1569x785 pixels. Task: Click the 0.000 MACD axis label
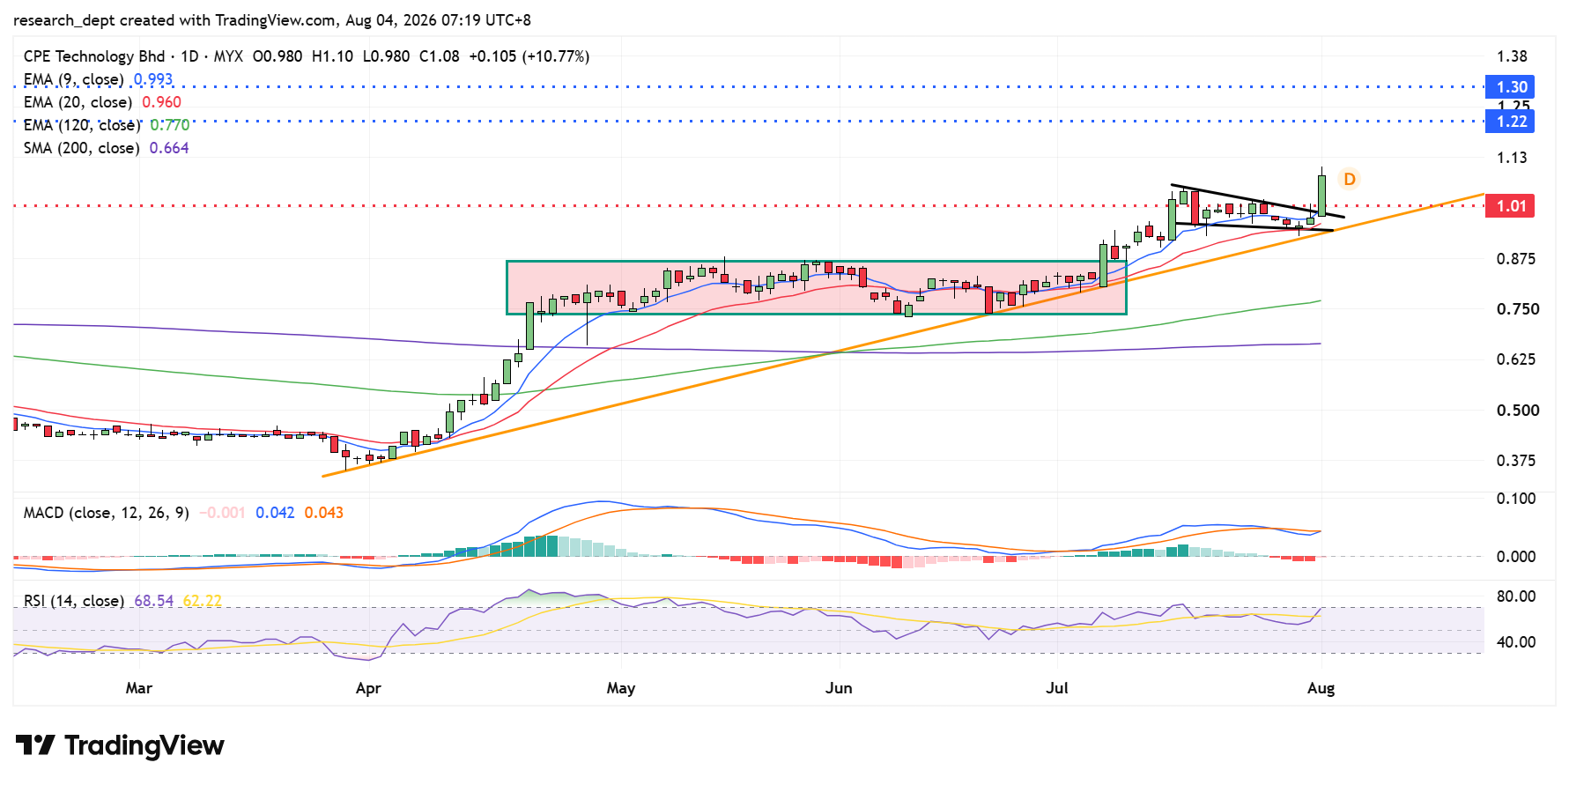1516,557
